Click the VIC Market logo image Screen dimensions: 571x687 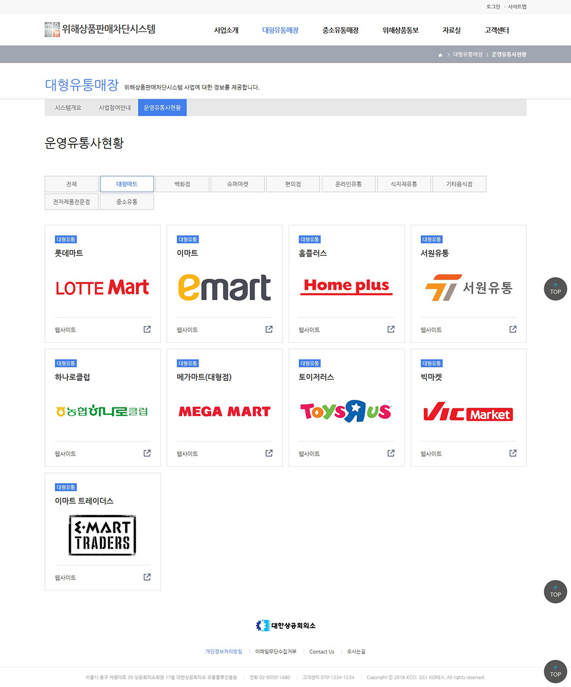coord(468,412)
